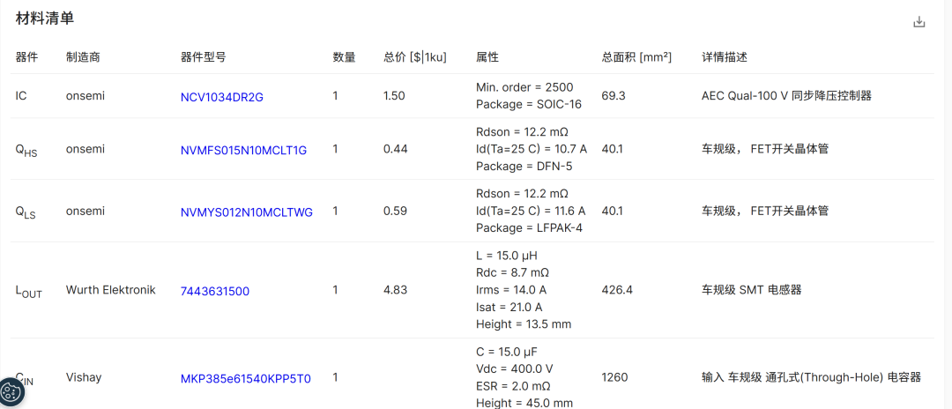Screen dimensions: 952x409
Task: Download the bill of materials
Action: click(x=919, y=22)
